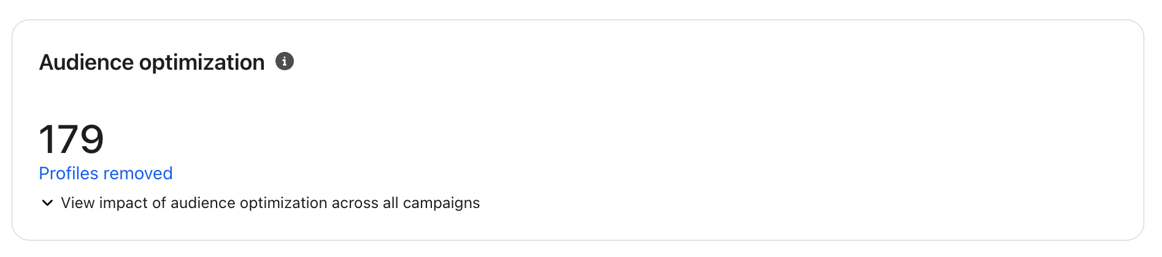Click the "Audience optimization" heading
This screenshot has width=1162, height=257.
(x=152, y=62)
